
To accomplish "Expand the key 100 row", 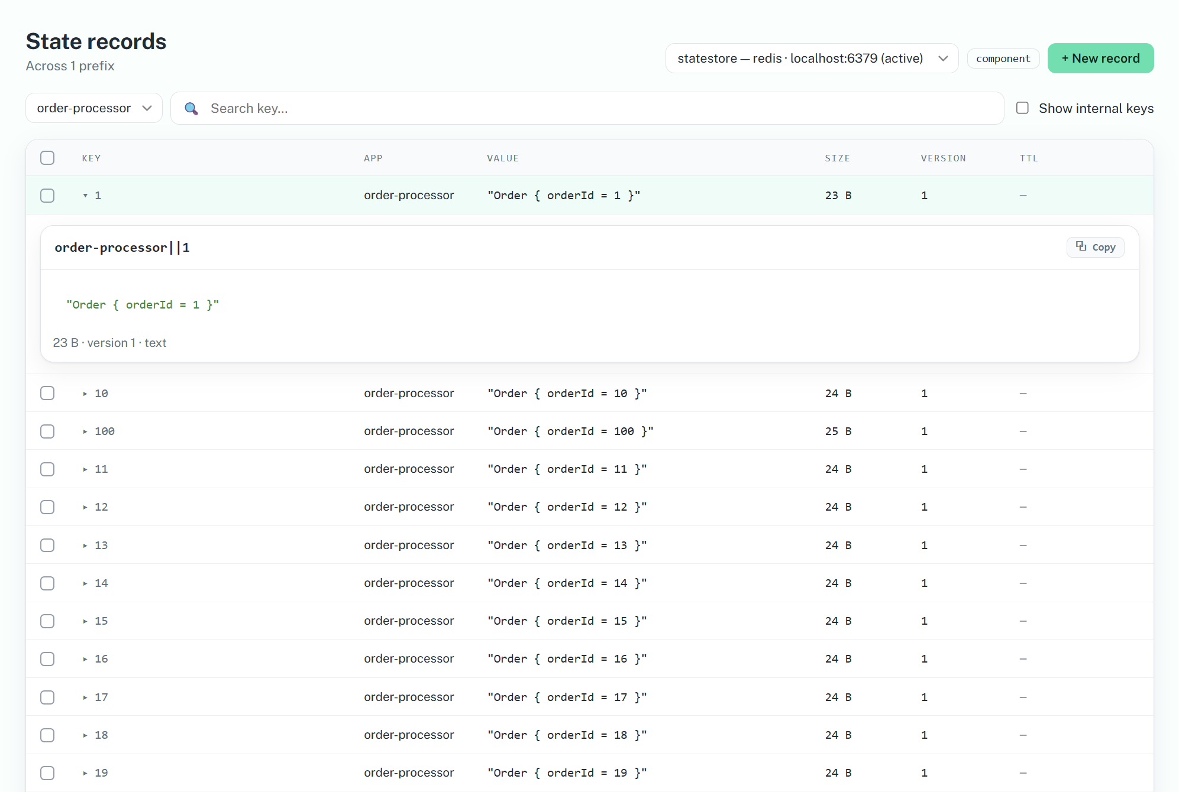I will [x=85, y=431].
